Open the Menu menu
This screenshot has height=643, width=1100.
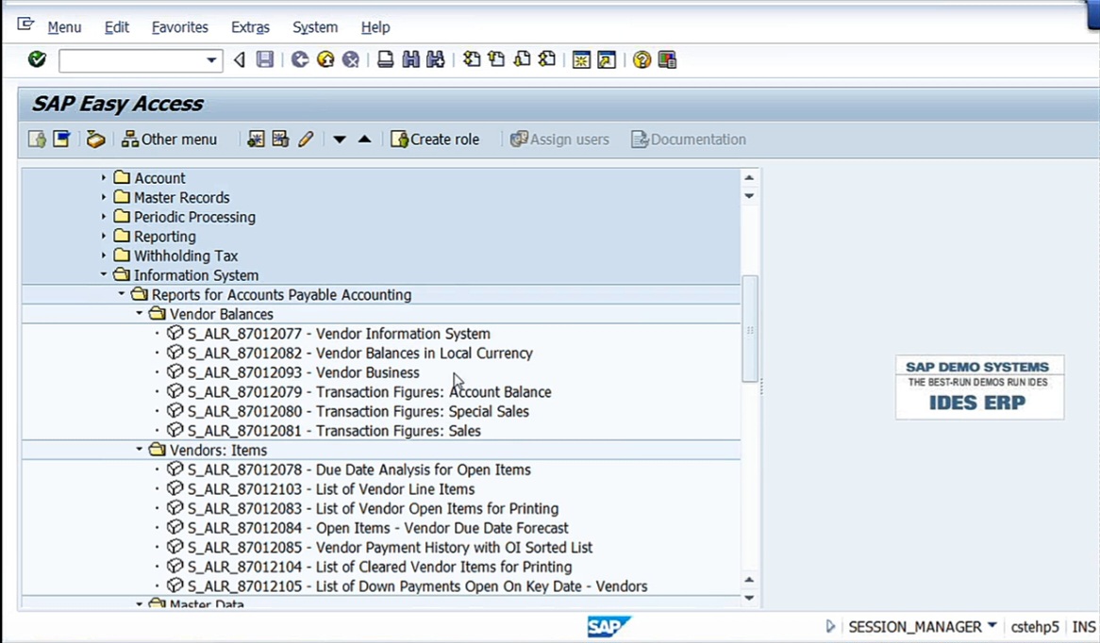pos(64,27)
